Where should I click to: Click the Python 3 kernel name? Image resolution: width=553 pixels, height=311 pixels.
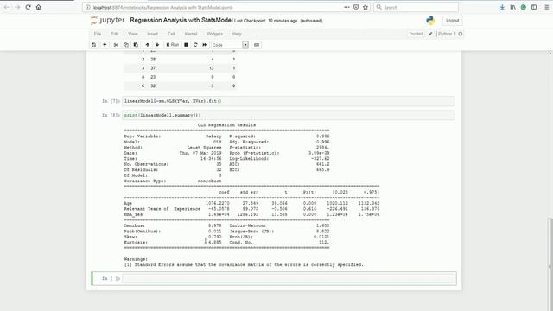click(447, 34)
